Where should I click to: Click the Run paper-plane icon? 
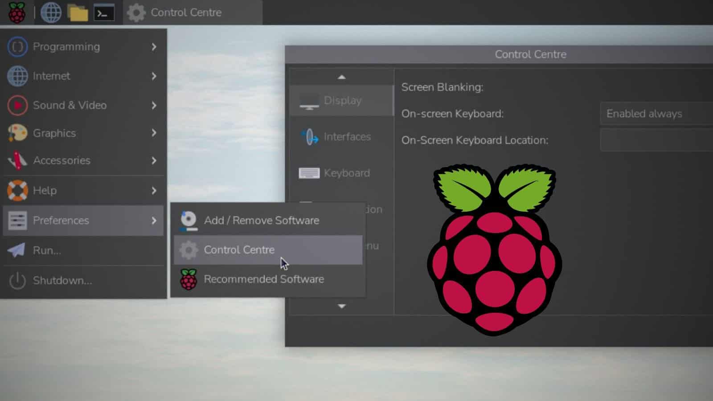16,250
